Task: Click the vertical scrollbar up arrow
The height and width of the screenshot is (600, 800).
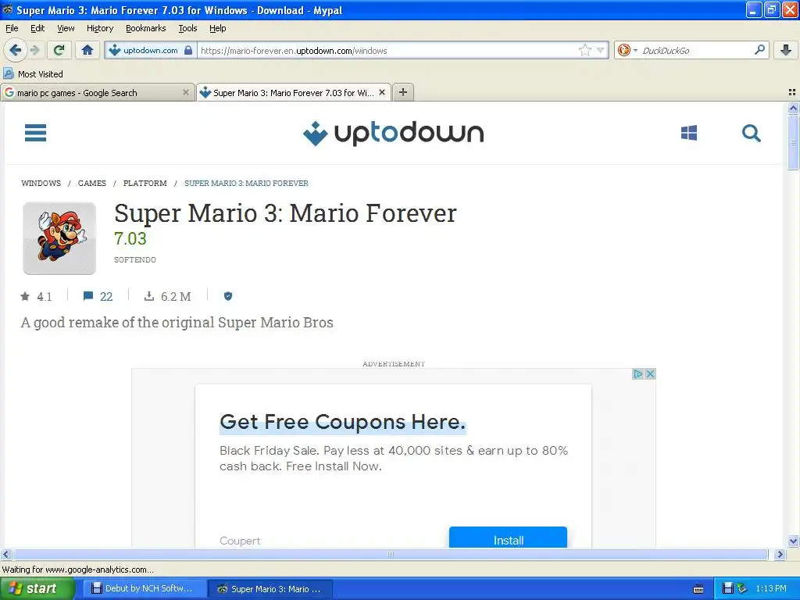Action: pos(793,108)
